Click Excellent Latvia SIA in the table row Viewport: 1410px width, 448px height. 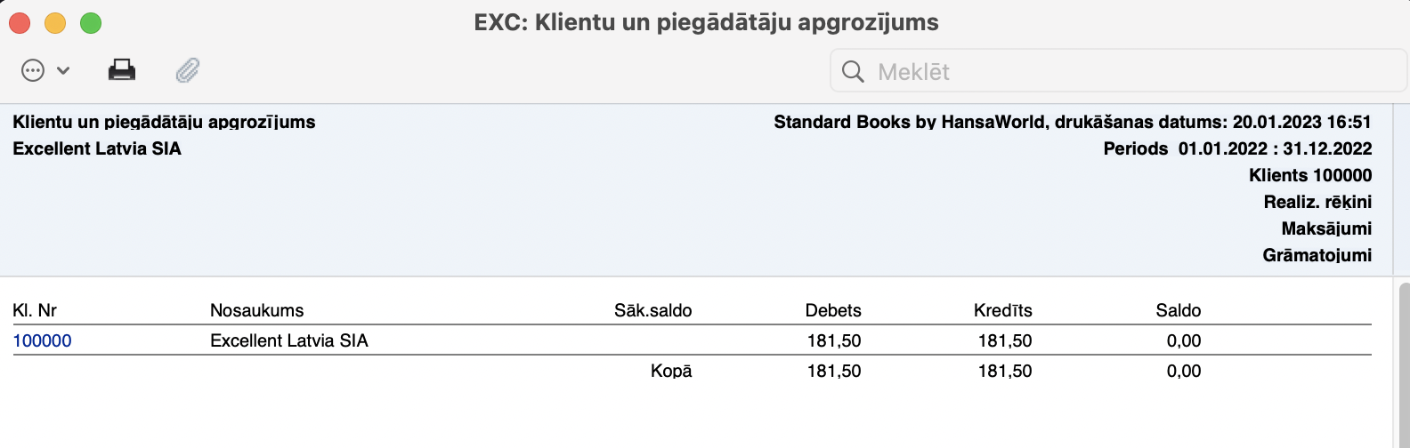coord(289,340)
